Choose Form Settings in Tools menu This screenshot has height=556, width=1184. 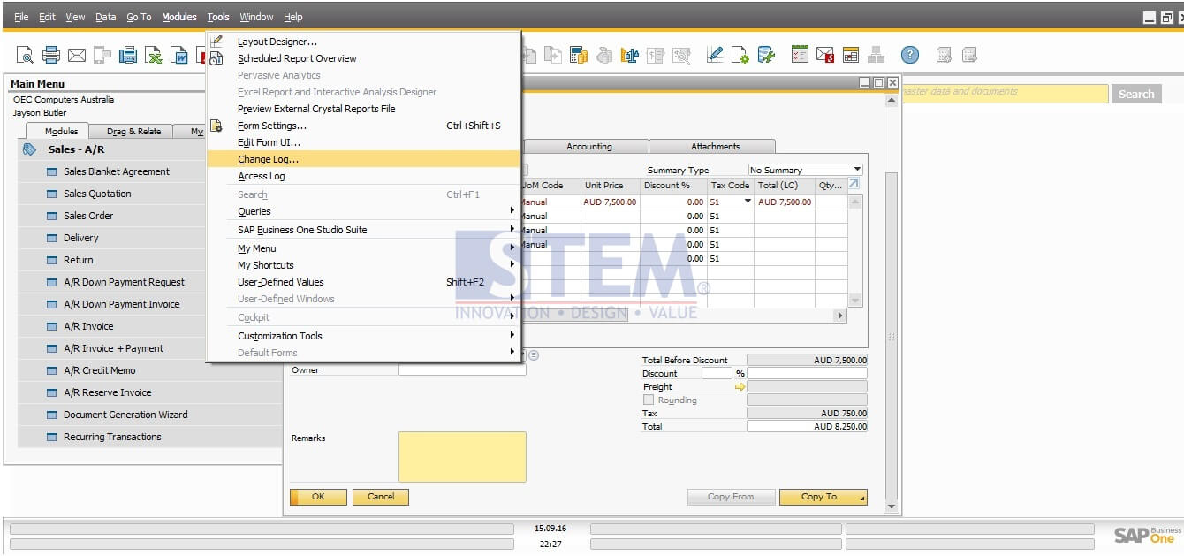363,126
